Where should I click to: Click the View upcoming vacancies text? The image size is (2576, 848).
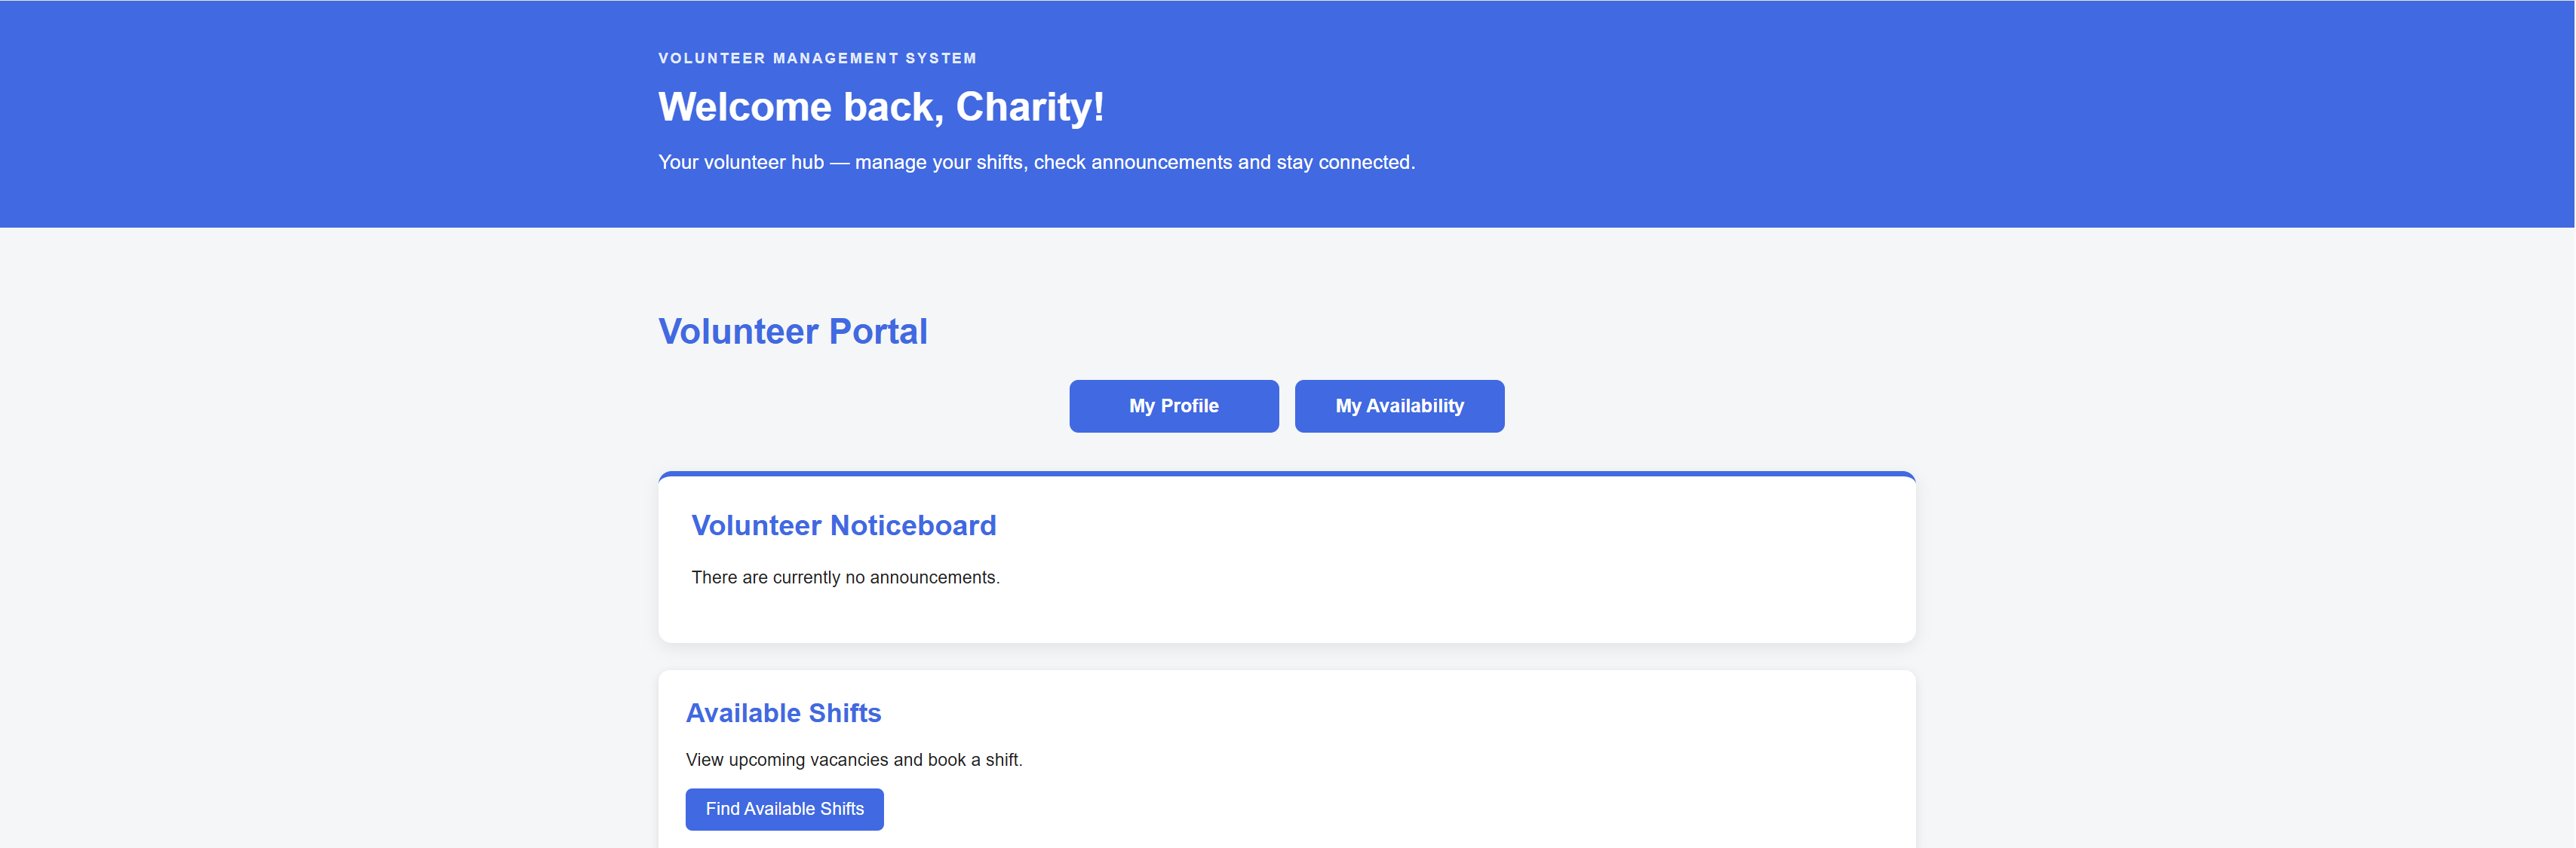point(854,760)
